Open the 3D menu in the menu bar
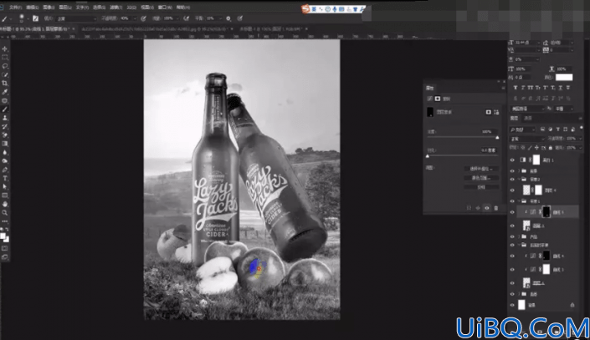The image size is (590, 340). (131, 8)
